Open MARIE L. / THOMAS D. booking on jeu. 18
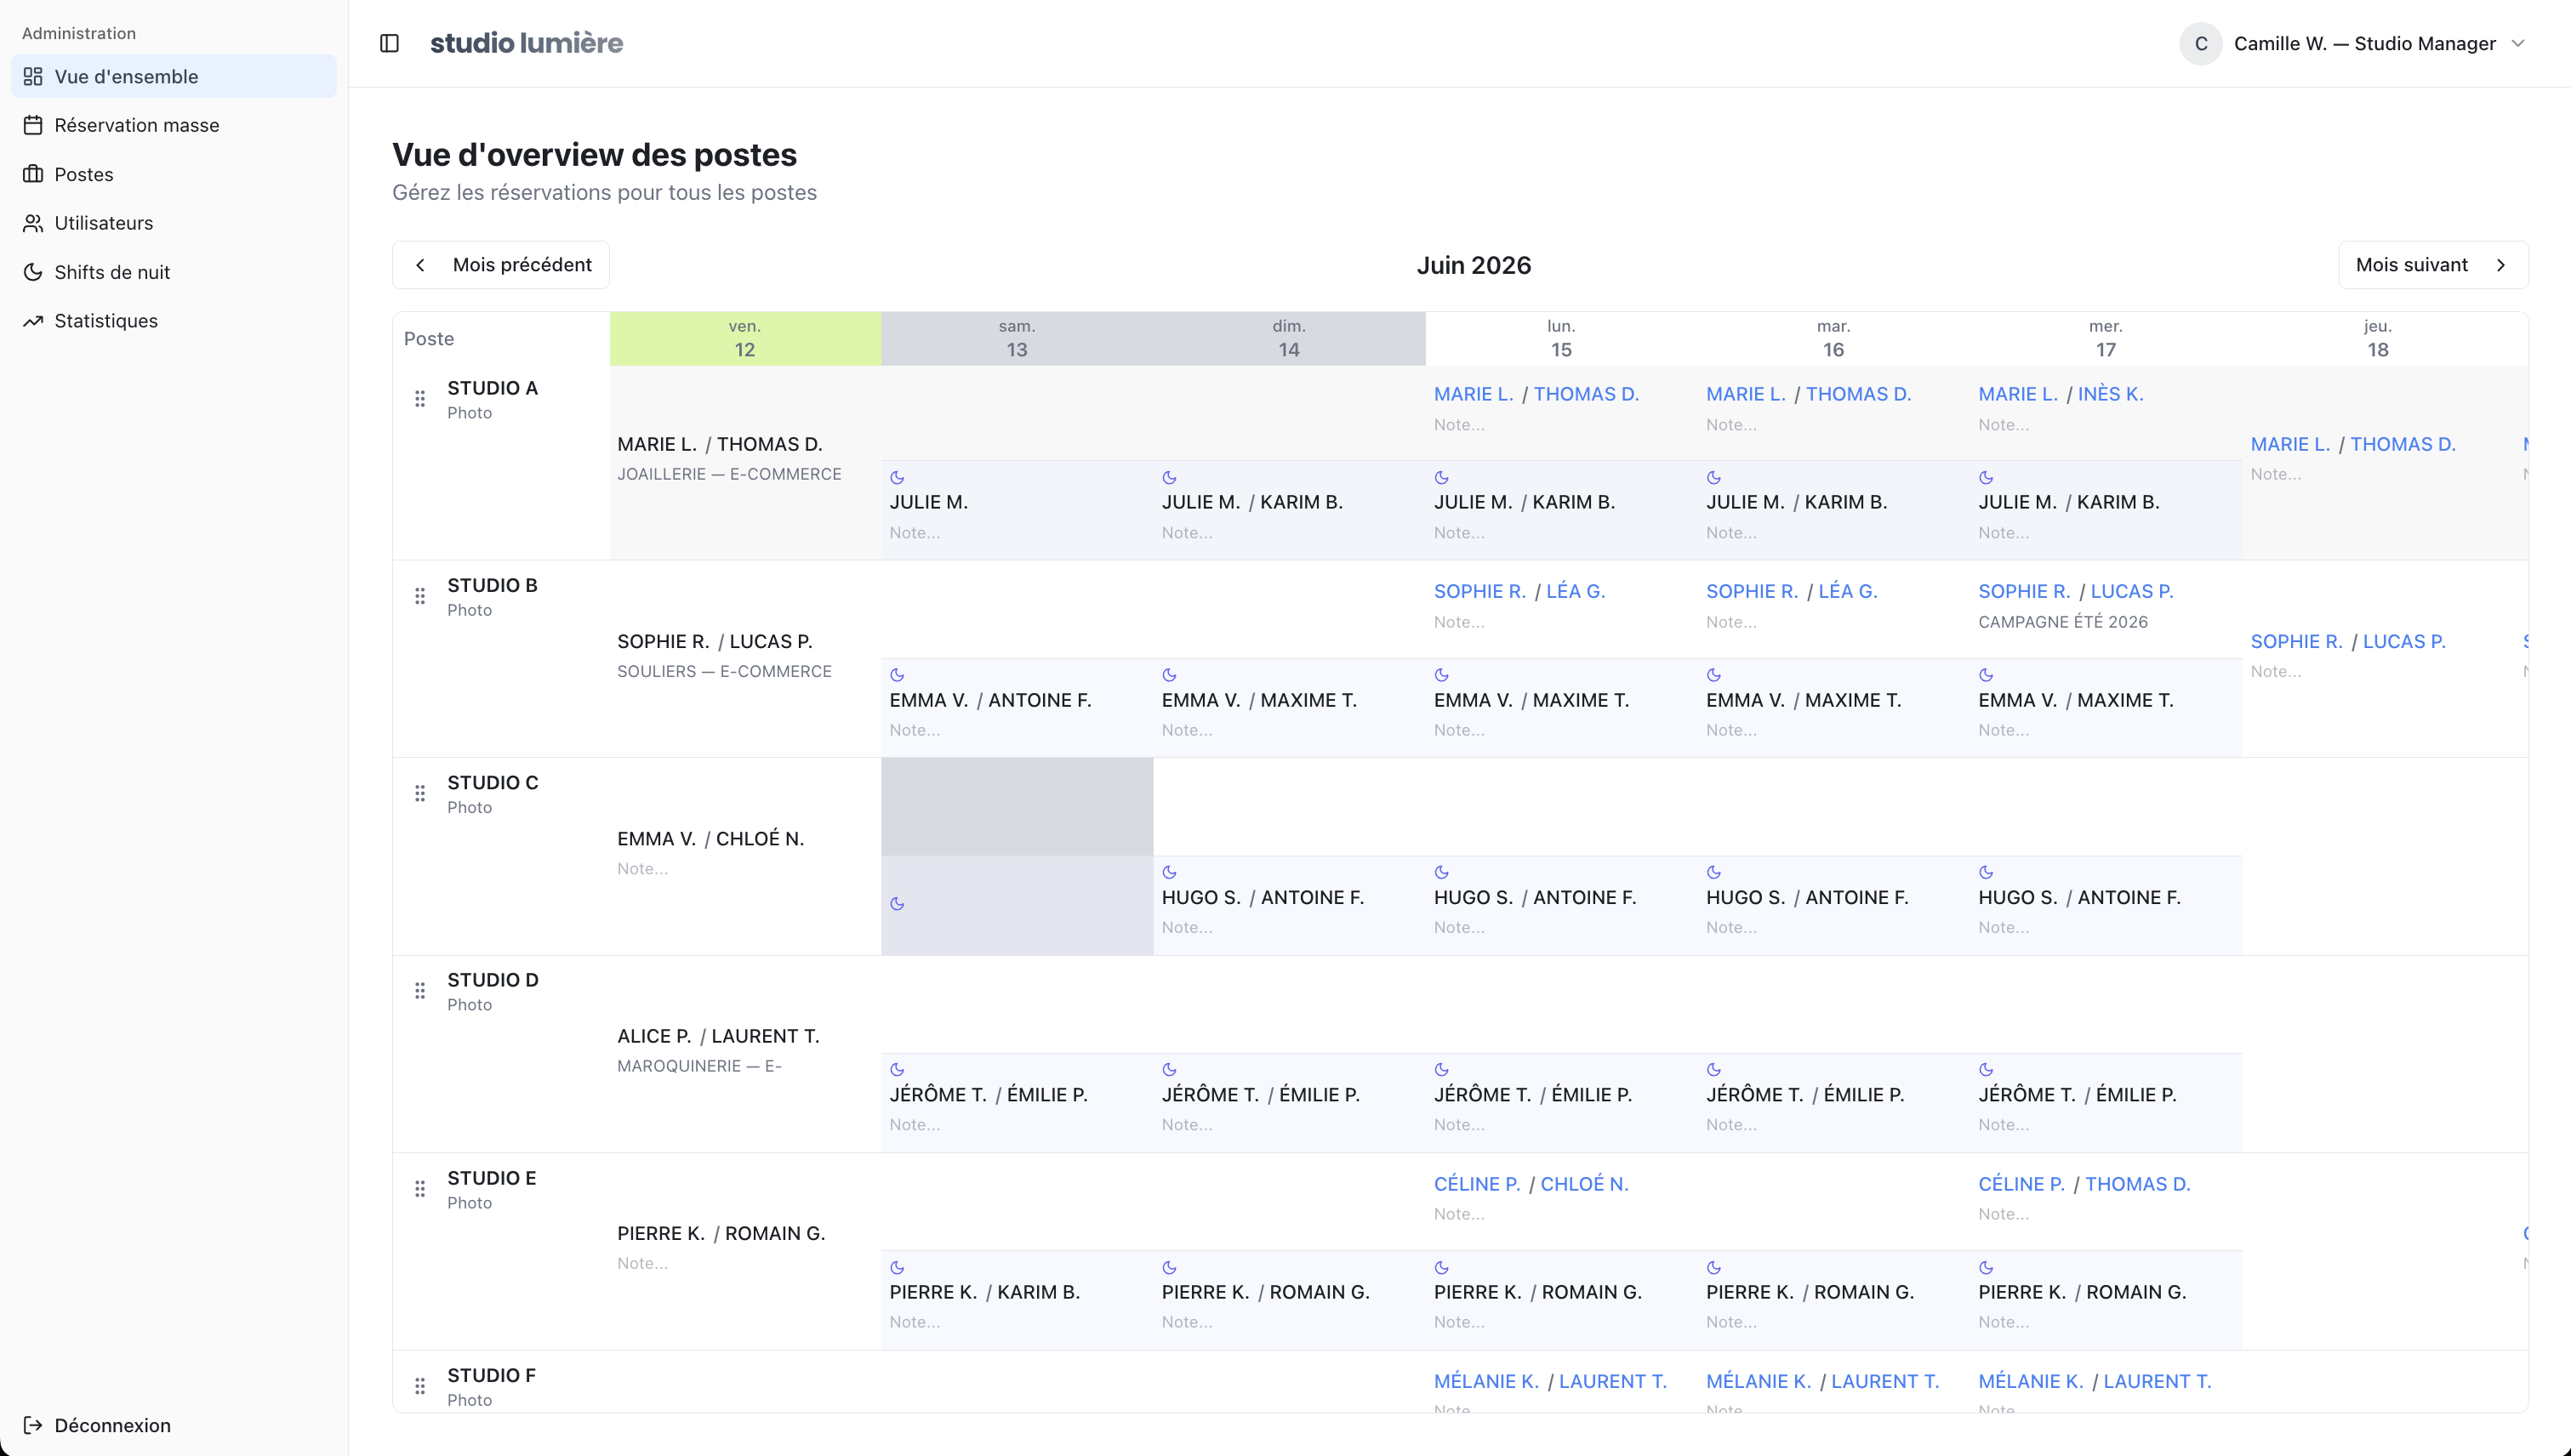Viewport: 2571px width, 1456px height. [2353, 444]
